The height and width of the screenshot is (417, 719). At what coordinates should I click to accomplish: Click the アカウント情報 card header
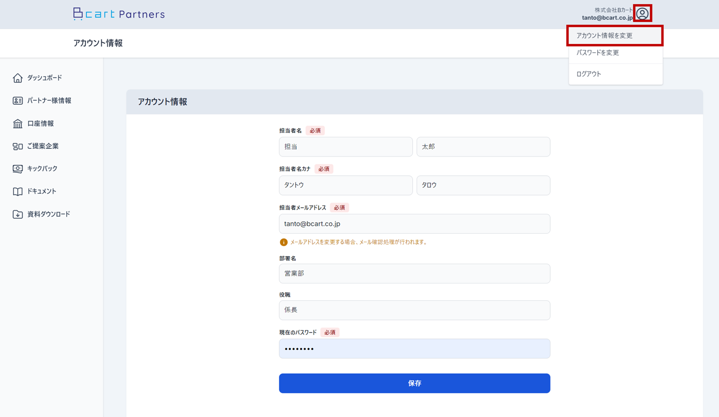coord(415,101)
